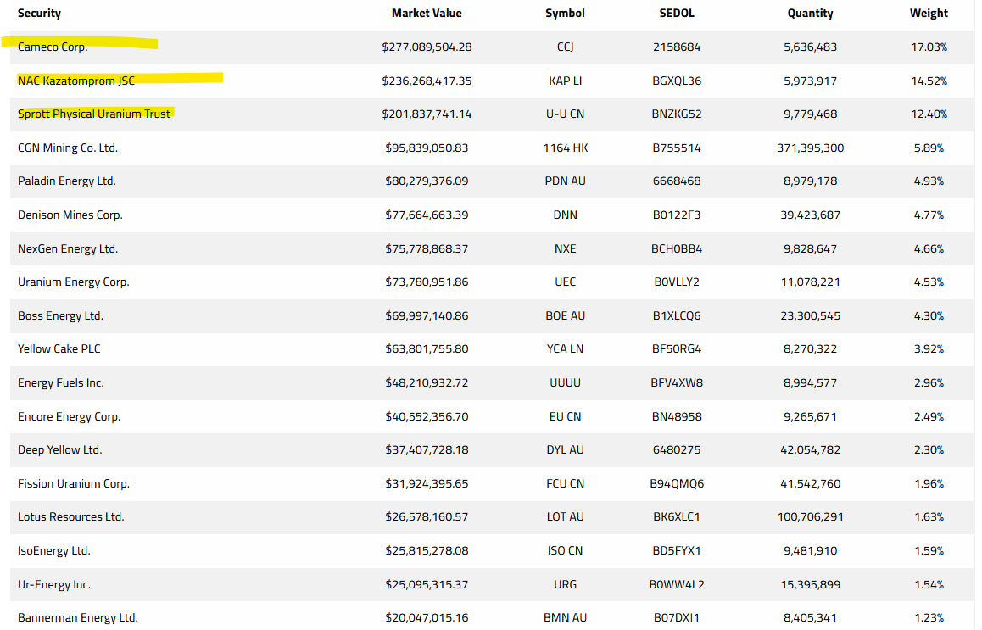Select Ur-Energy Inc. name

pos(54,584)
